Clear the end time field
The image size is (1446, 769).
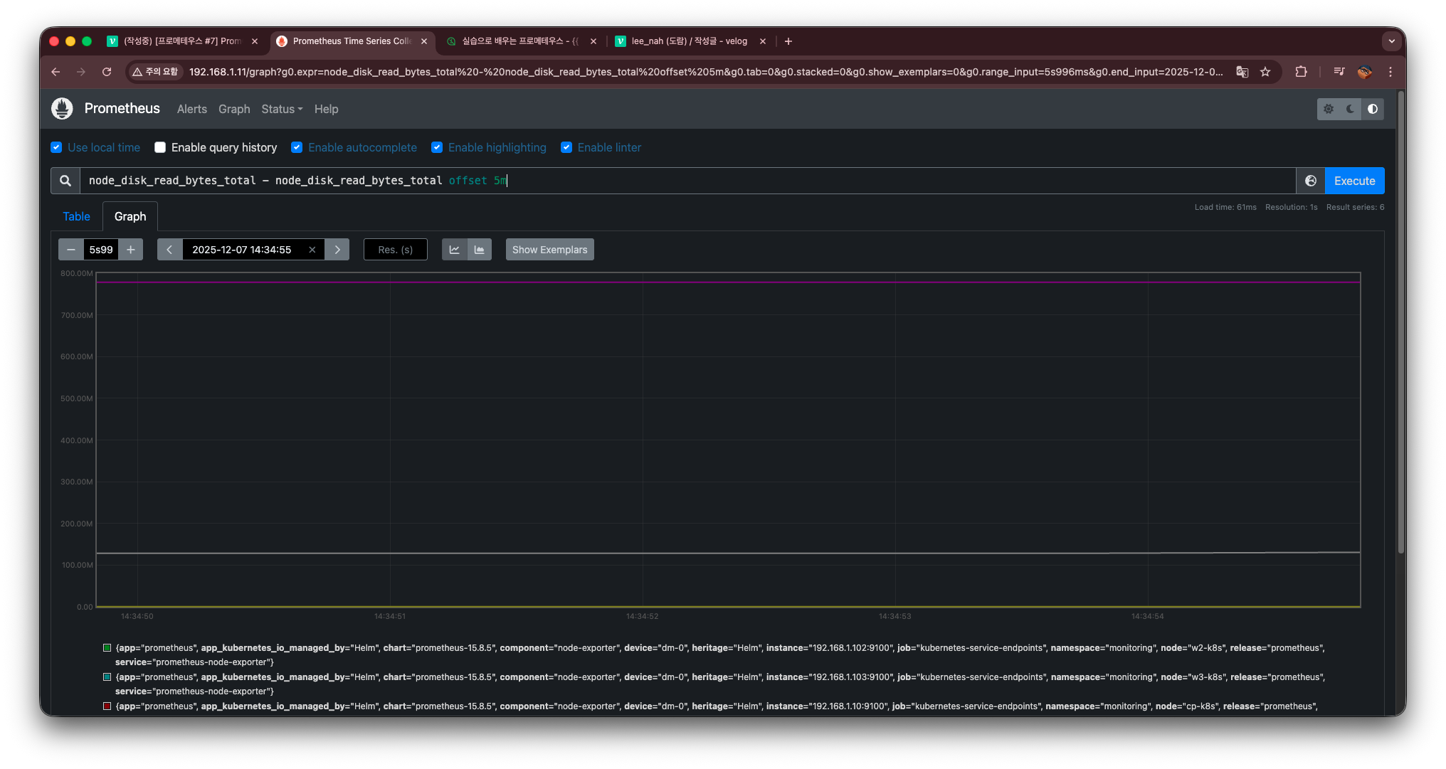tap(312, 250)
